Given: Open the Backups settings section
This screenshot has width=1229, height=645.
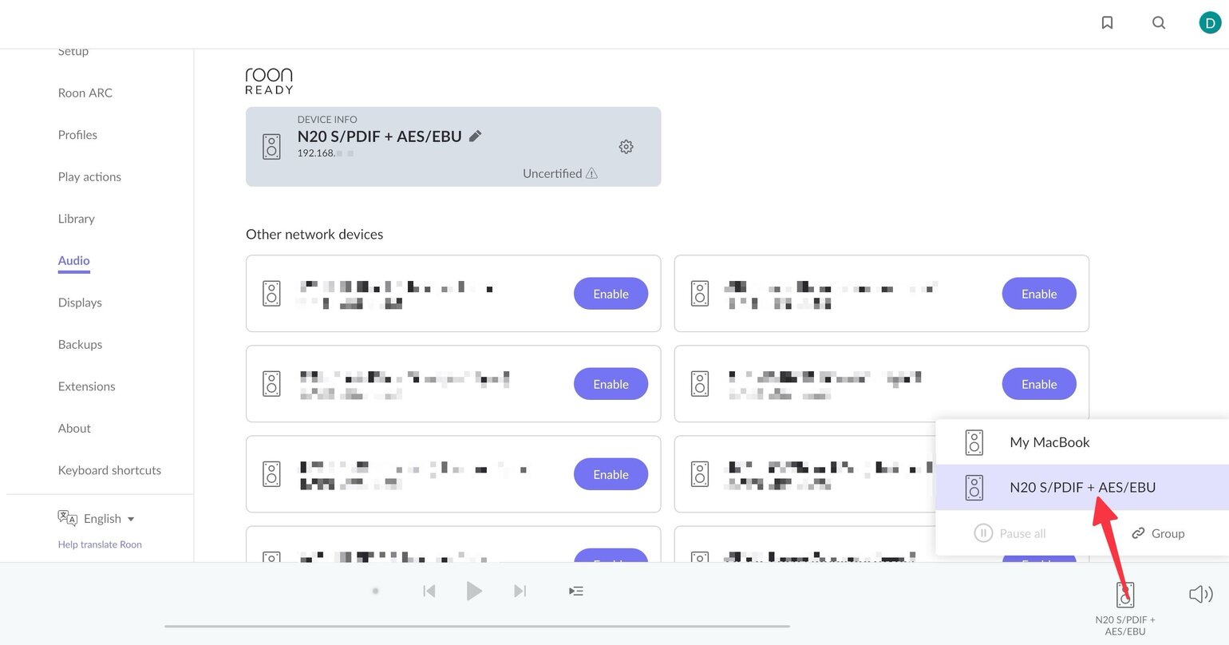Looking at the screenshot, I should tap(80, 345).
